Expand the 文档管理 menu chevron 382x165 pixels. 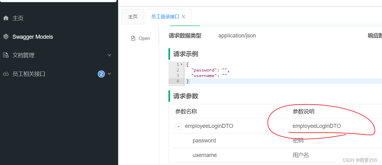pyautogui.click(x=109, y=55)
